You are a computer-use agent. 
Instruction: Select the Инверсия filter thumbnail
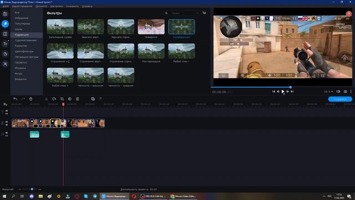[151, 27]
